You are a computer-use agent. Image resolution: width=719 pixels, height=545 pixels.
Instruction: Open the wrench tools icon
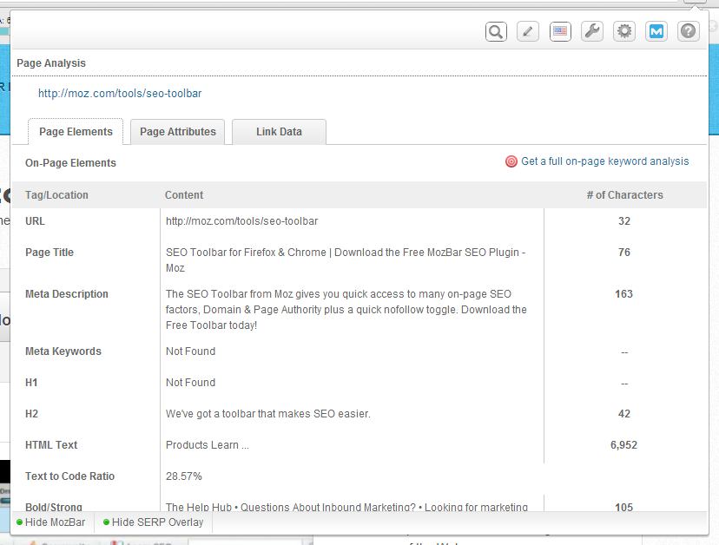592,31
